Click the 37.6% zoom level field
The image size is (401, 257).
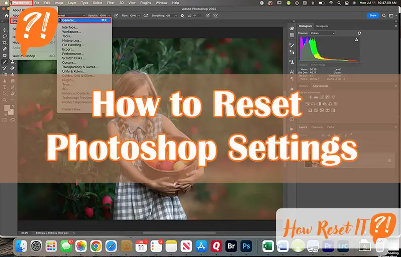(x=25, y=233)
